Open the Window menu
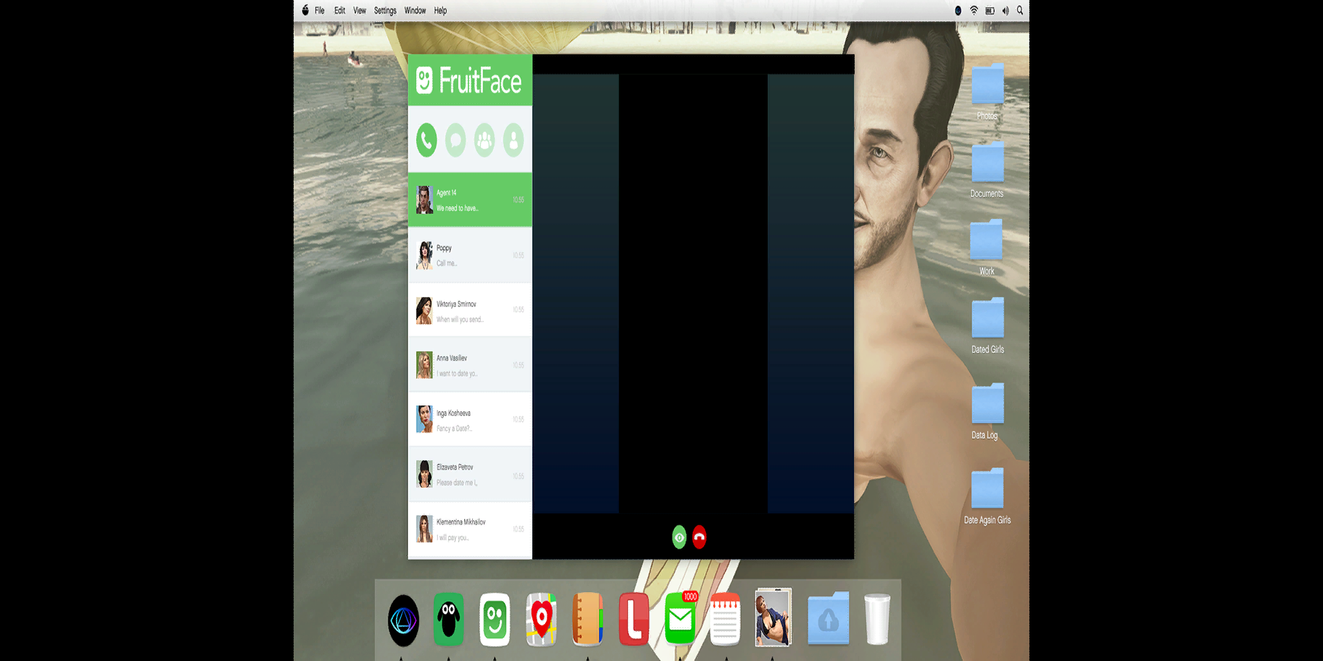The image size is (1323, 661). tap(415, 10)
